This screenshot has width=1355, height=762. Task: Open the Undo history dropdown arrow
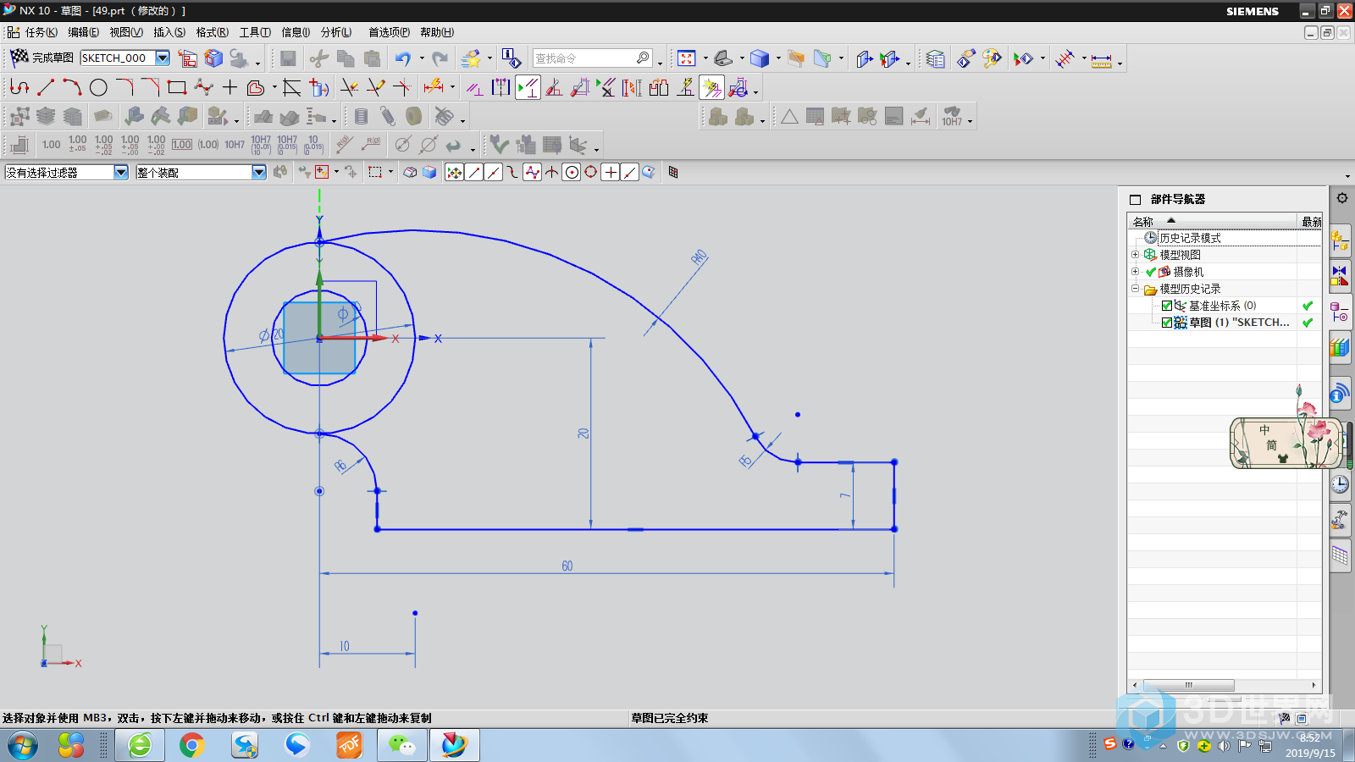421,58
